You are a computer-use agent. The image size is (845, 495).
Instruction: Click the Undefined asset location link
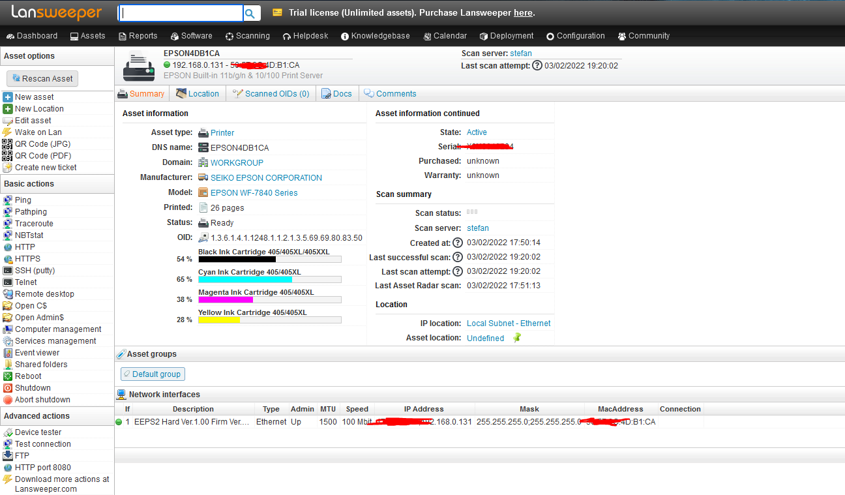(x=485, y=338)
